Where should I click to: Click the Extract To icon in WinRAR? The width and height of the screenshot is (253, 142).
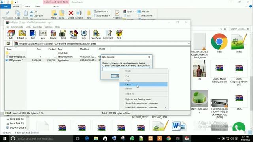click(22, 34)
